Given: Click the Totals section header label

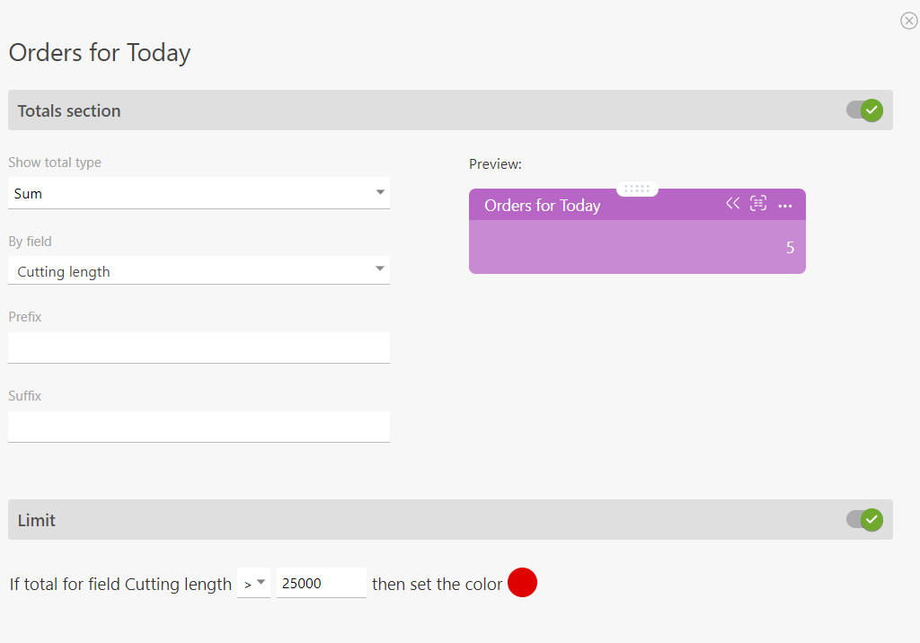Looking at the screenshot, I should 69,110.
